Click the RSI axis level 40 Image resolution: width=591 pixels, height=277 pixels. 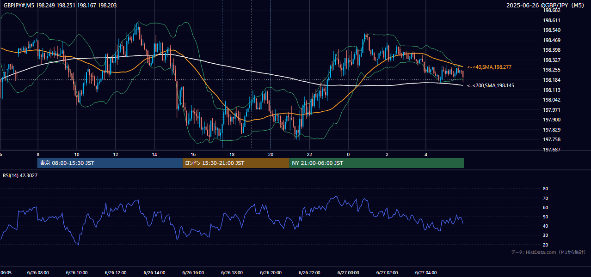pos(545,226)
